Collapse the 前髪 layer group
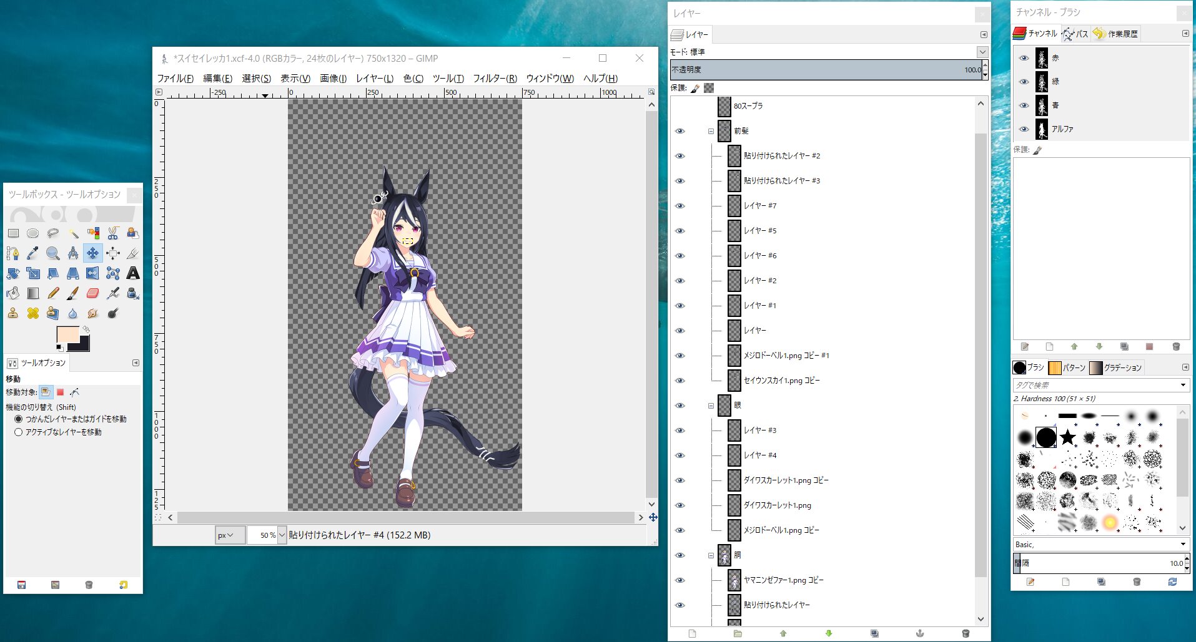The width and height of the screenshot is (1196, 642). coord(711,131)
